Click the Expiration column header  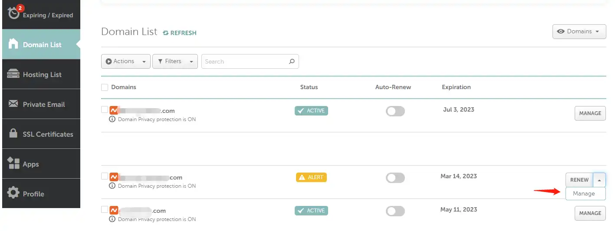(456, 87)
